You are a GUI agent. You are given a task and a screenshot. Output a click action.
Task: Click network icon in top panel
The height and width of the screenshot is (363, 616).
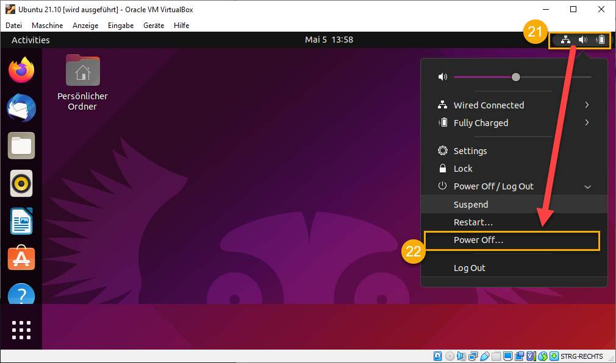coord(565,40)
